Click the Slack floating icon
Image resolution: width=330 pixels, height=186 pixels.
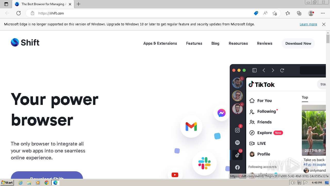point(204,163)
